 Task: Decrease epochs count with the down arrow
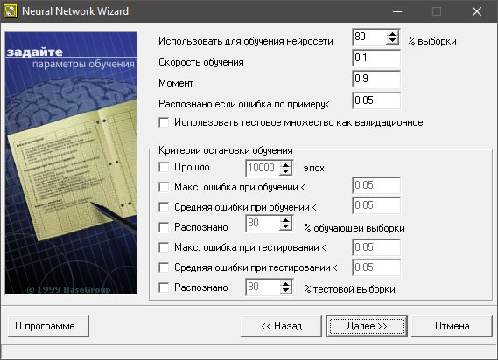point(286,171)
